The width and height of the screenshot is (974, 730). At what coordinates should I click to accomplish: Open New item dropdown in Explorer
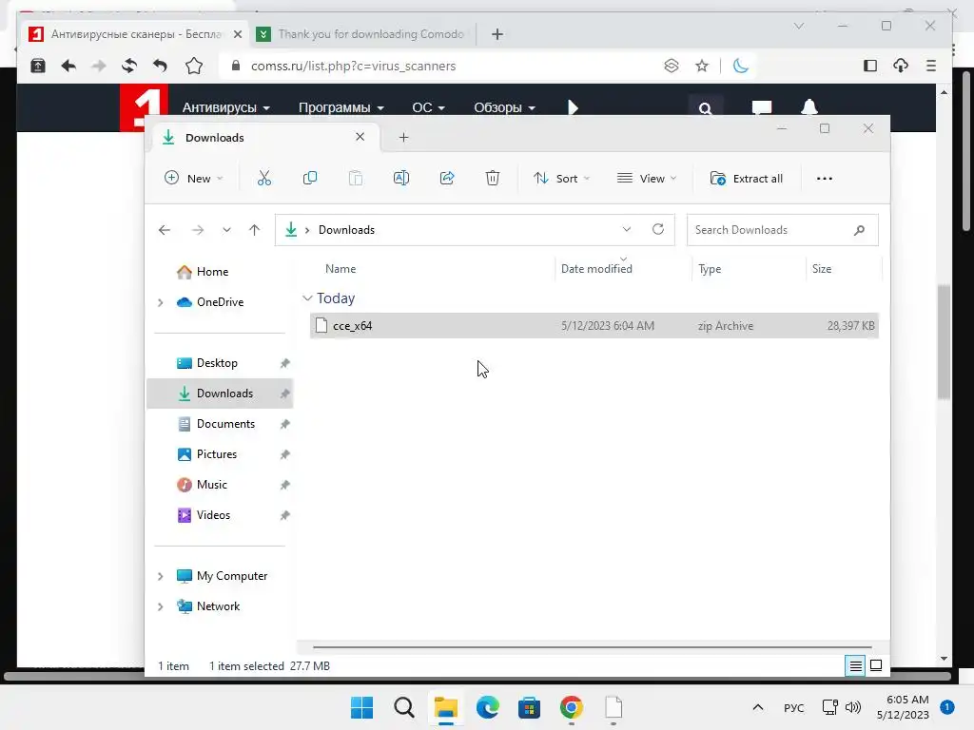(x=193, y=179)
